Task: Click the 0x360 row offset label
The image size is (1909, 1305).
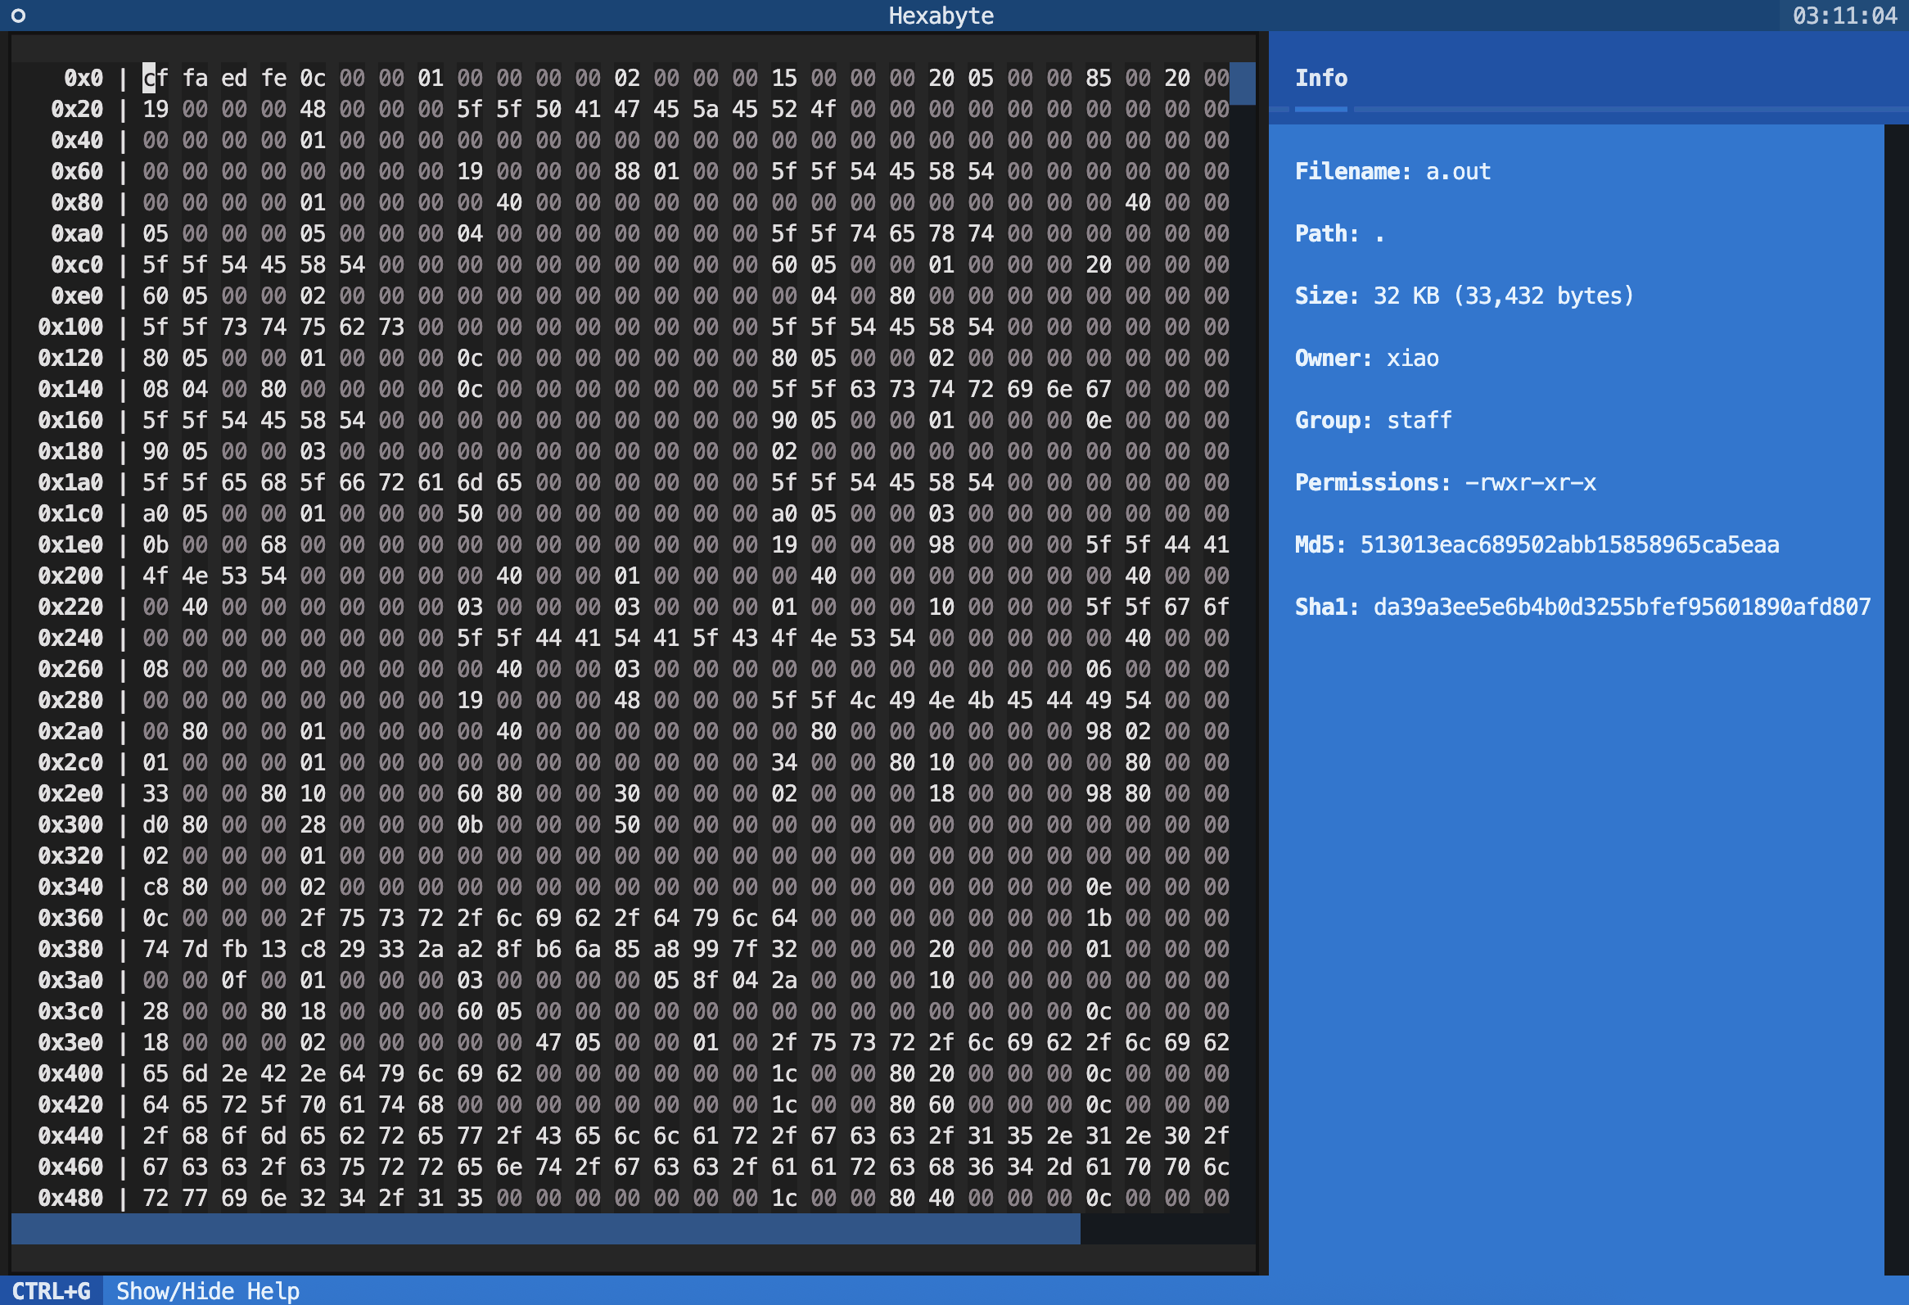Action: click(x=70, y=919)
